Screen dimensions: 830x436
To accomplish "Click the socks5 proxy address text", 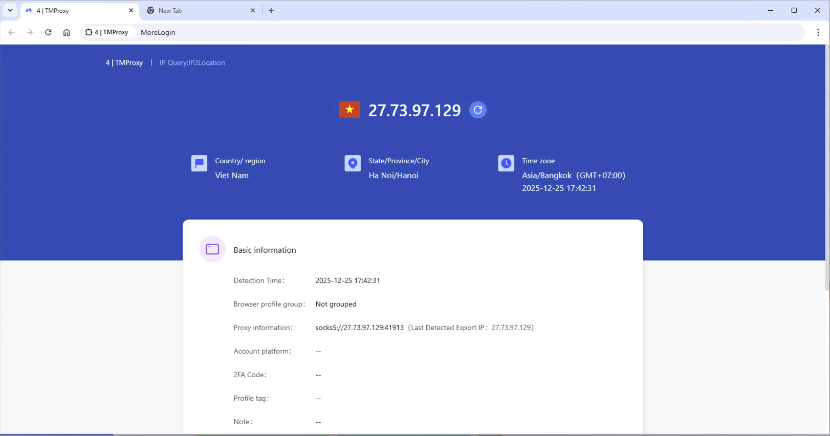I will point(359,328).
